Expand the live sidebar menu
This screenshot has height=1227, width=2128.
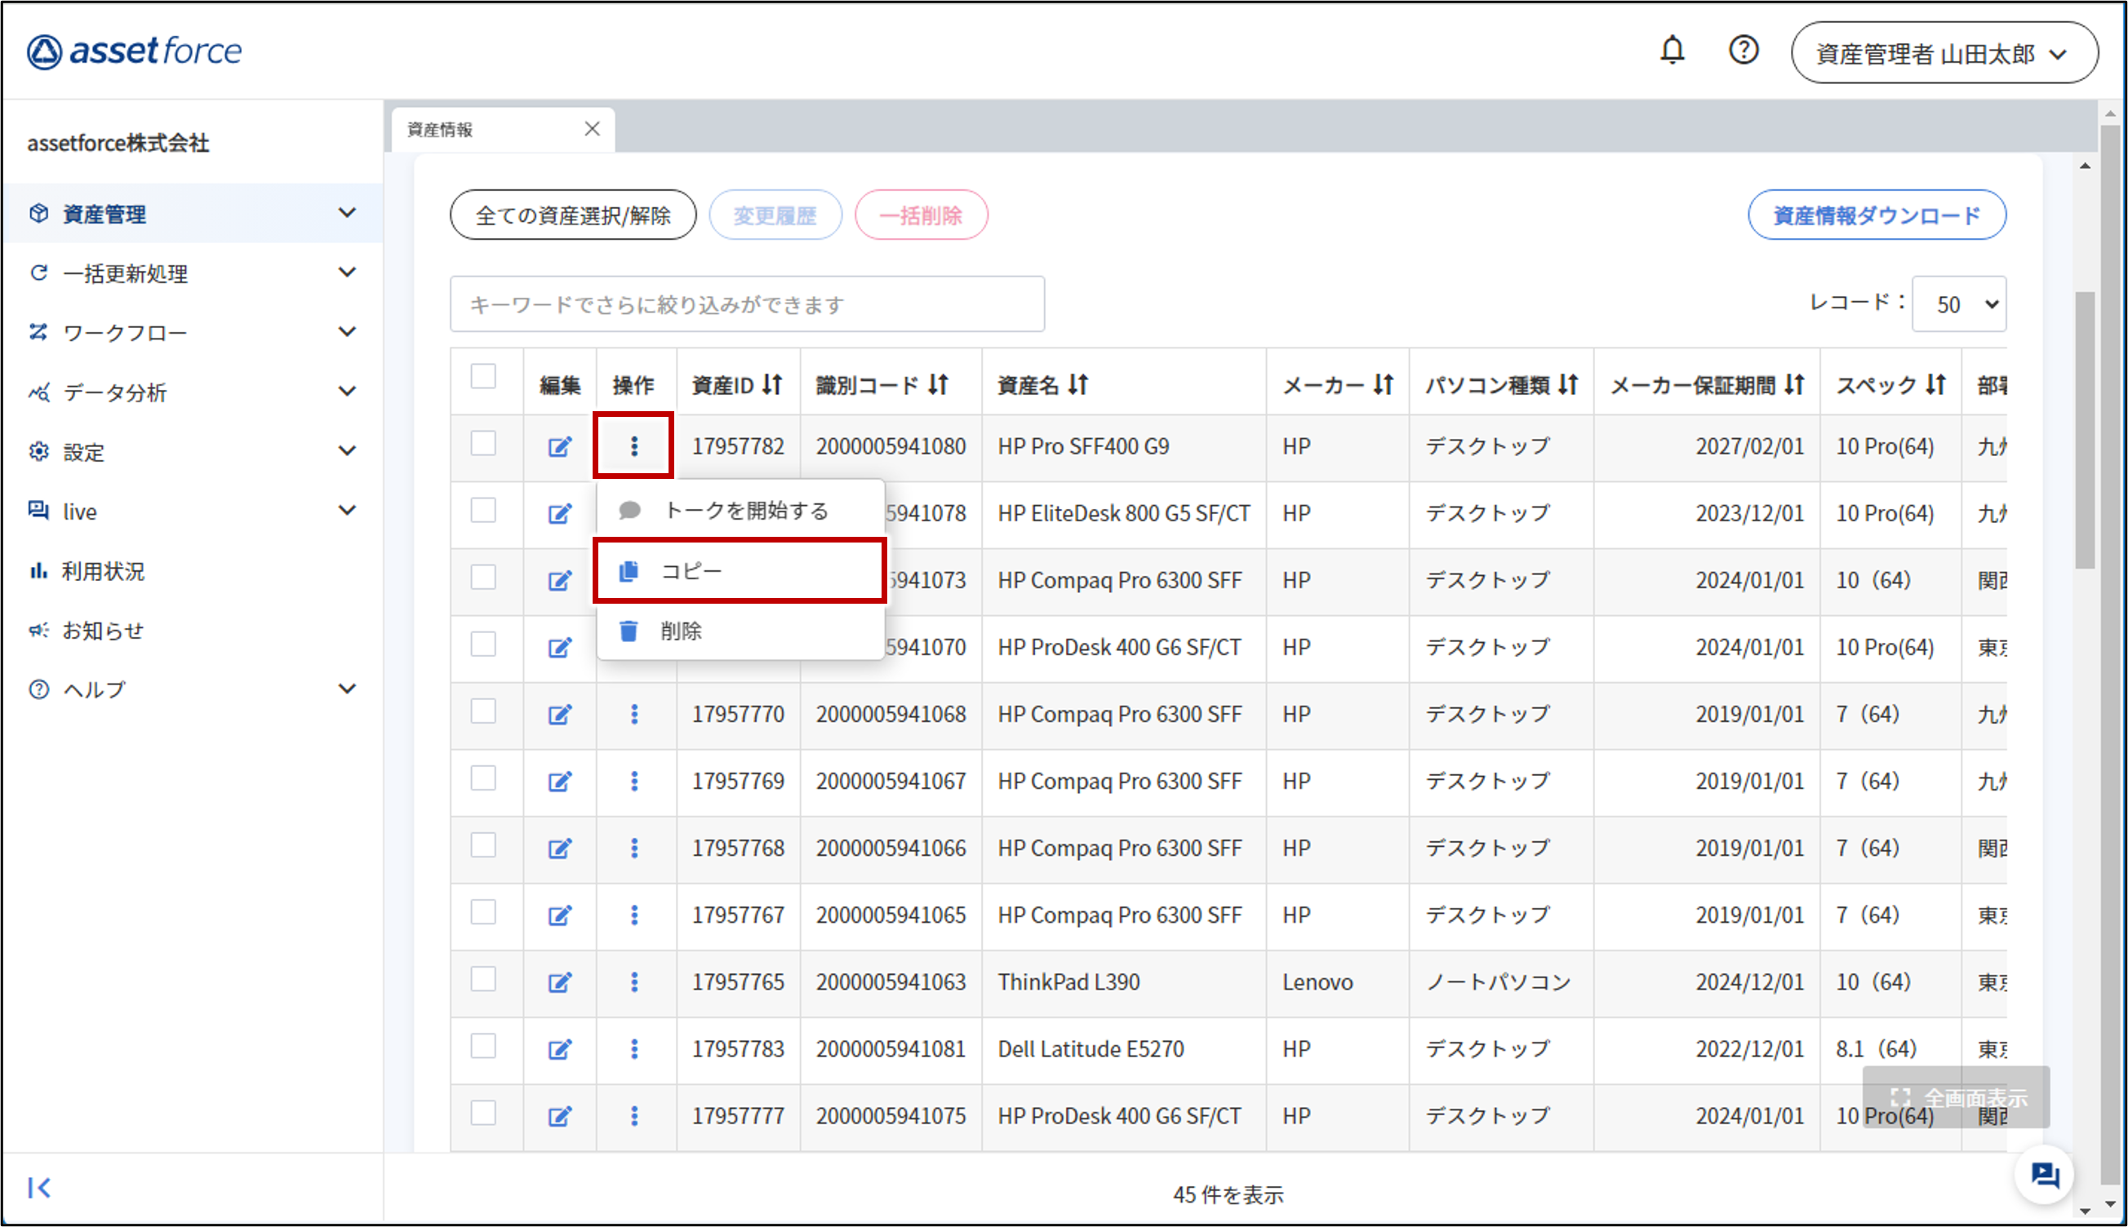[x=192, y=511]
